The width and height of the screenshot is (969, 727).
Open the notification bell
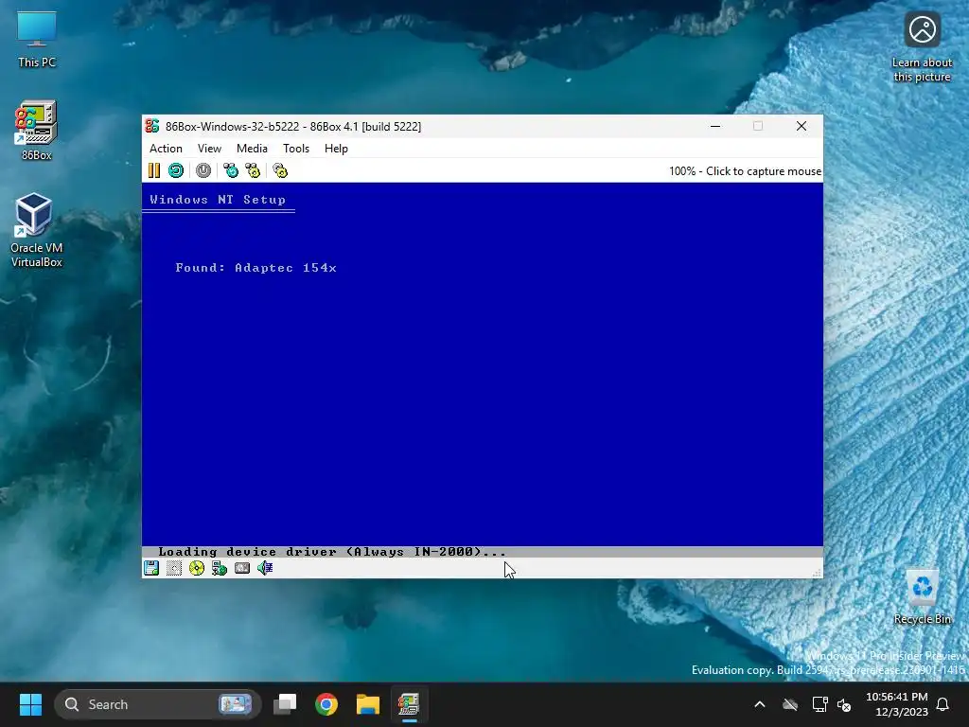[x=943, y=704]
